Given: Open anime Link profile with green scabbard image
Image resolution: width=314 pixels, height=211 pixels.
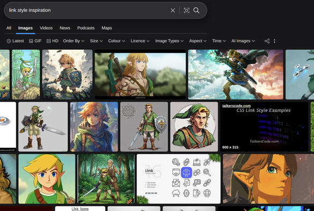Looking at the screenshot, I should pyautogui.click(x=140, y=74).
